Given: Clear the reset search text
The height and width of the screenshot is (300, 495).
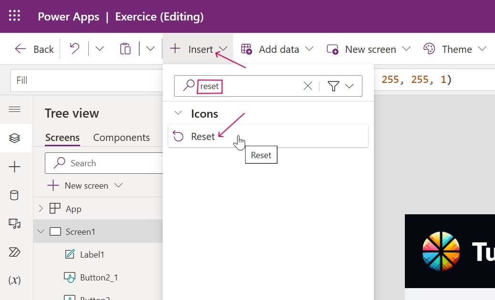Looking at the screenshot, I should click(308, 86).
